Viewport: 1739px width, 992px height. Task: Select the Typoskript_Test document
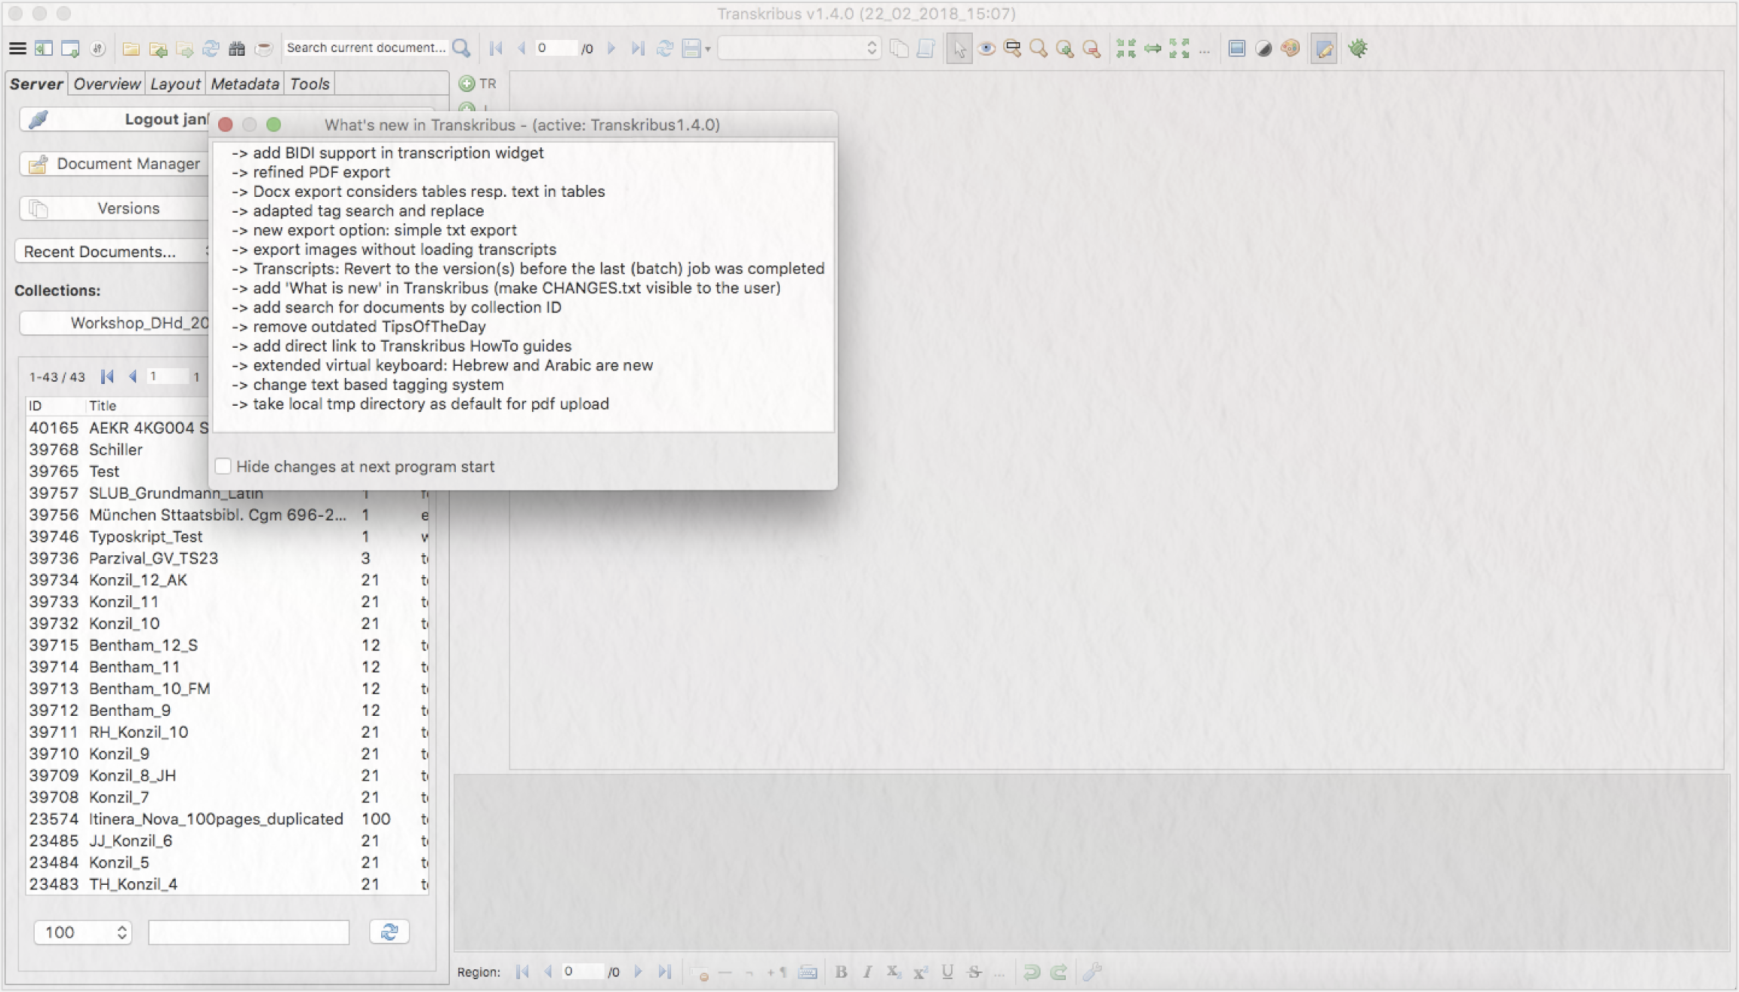(227, 537)
